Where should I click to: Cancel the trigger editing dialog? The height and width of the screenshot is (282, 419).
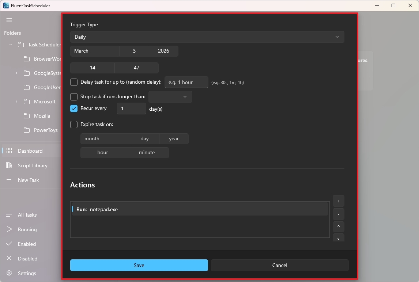click(279, 265)
